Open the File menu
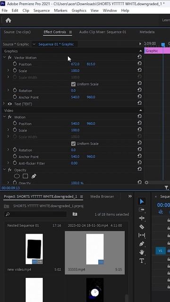Viewport: 170px width, 302px height. pos(5,10)
